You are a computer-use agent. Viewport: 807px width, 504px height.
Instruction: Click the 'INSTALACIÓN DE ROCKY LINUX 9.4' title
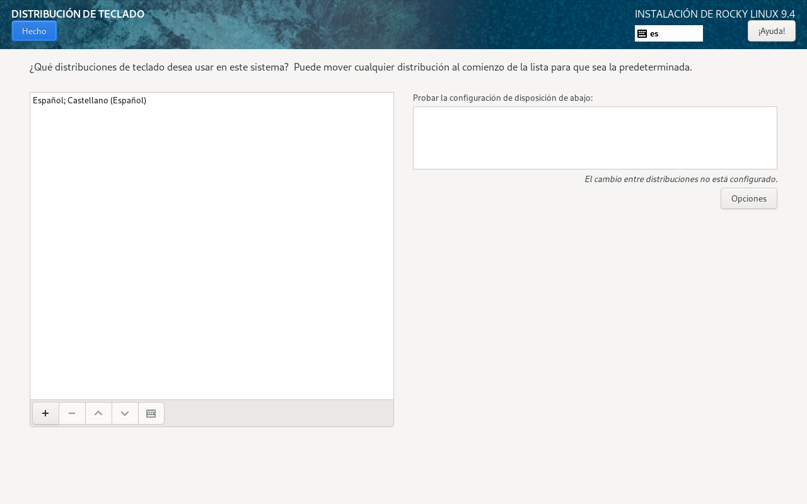tap(714, 14)
